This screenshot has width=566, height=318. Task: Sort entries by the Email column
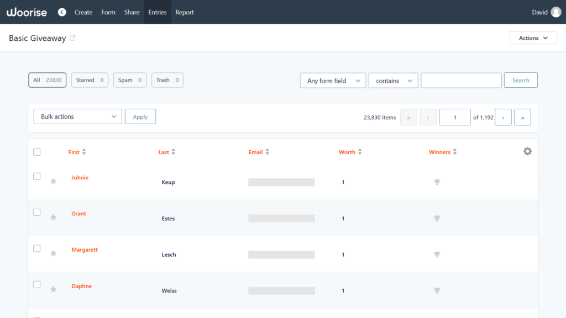tap(266, 151)
